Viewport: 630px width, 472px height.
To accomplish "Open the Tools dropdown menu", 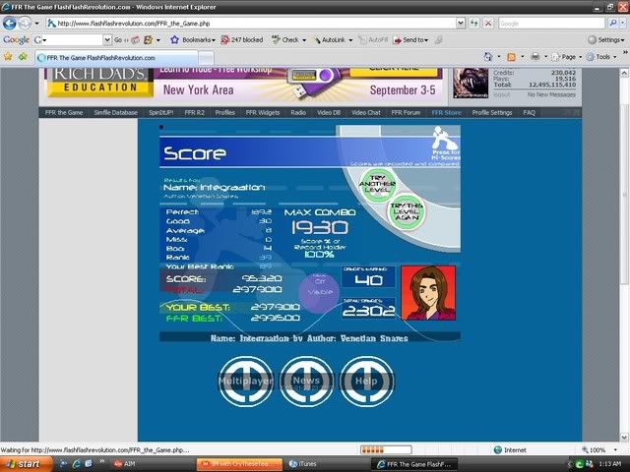I will coord(602,57).
